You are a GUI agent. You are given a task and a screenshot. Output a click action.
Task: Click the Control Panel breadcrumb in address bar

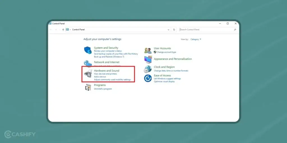[x=78, y=30]
